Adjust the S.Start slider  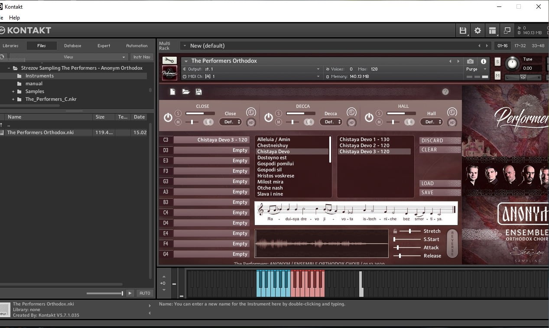pyautogui.click(x=407, y=239)
